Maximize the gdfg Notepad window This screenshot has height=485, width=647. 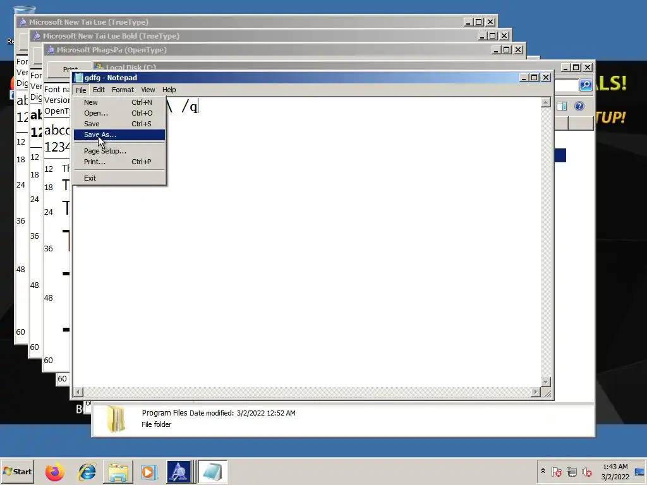pos(535,78)
